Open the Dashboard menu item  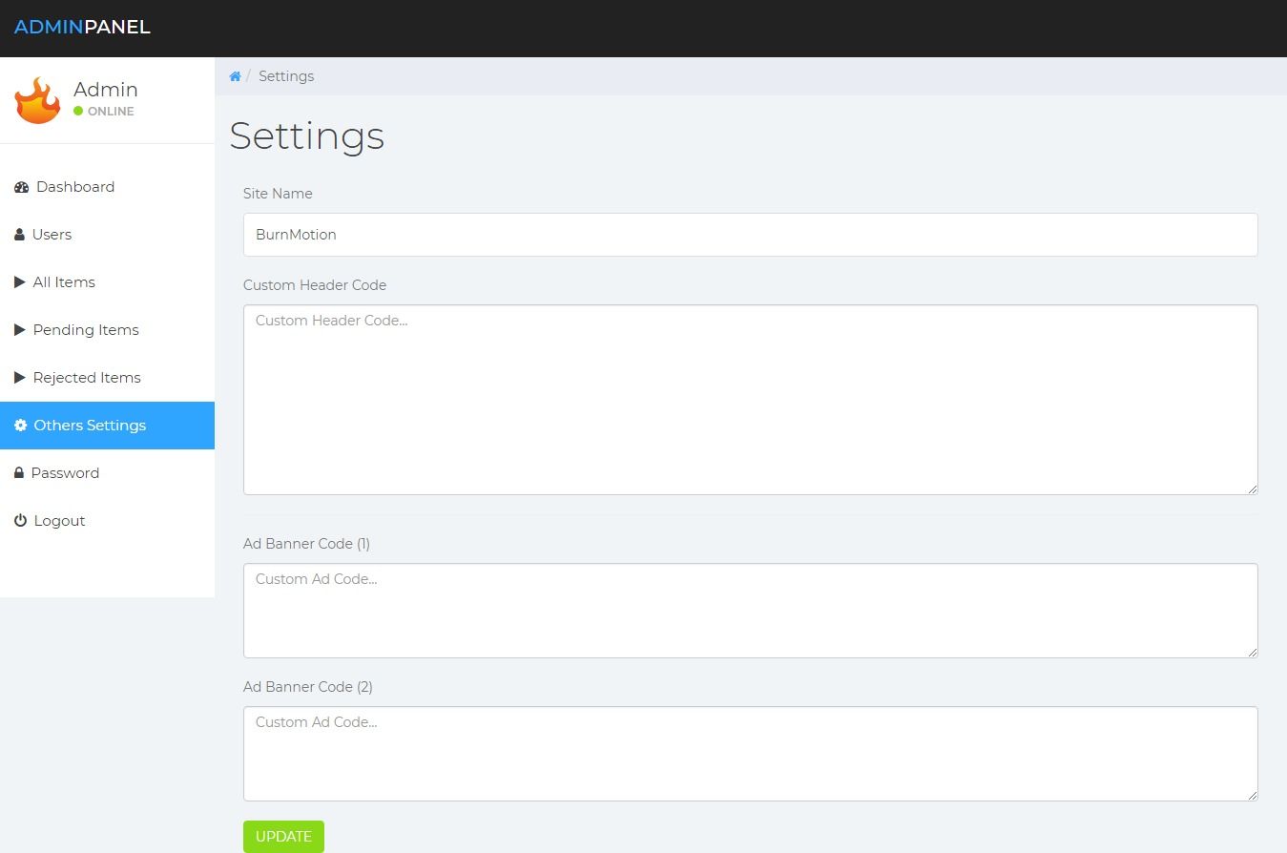pos(75,187)
